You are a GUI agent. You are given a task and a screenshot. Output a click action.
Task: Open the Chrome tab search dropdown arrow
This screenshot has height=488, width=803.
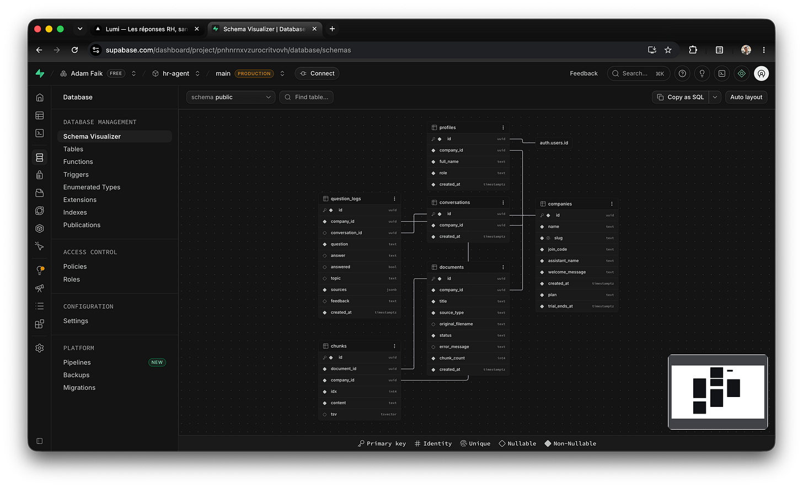point(80,29)
